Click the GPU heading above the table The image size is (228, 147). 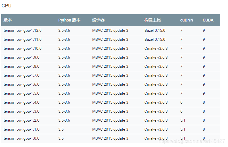click(6, 6)
